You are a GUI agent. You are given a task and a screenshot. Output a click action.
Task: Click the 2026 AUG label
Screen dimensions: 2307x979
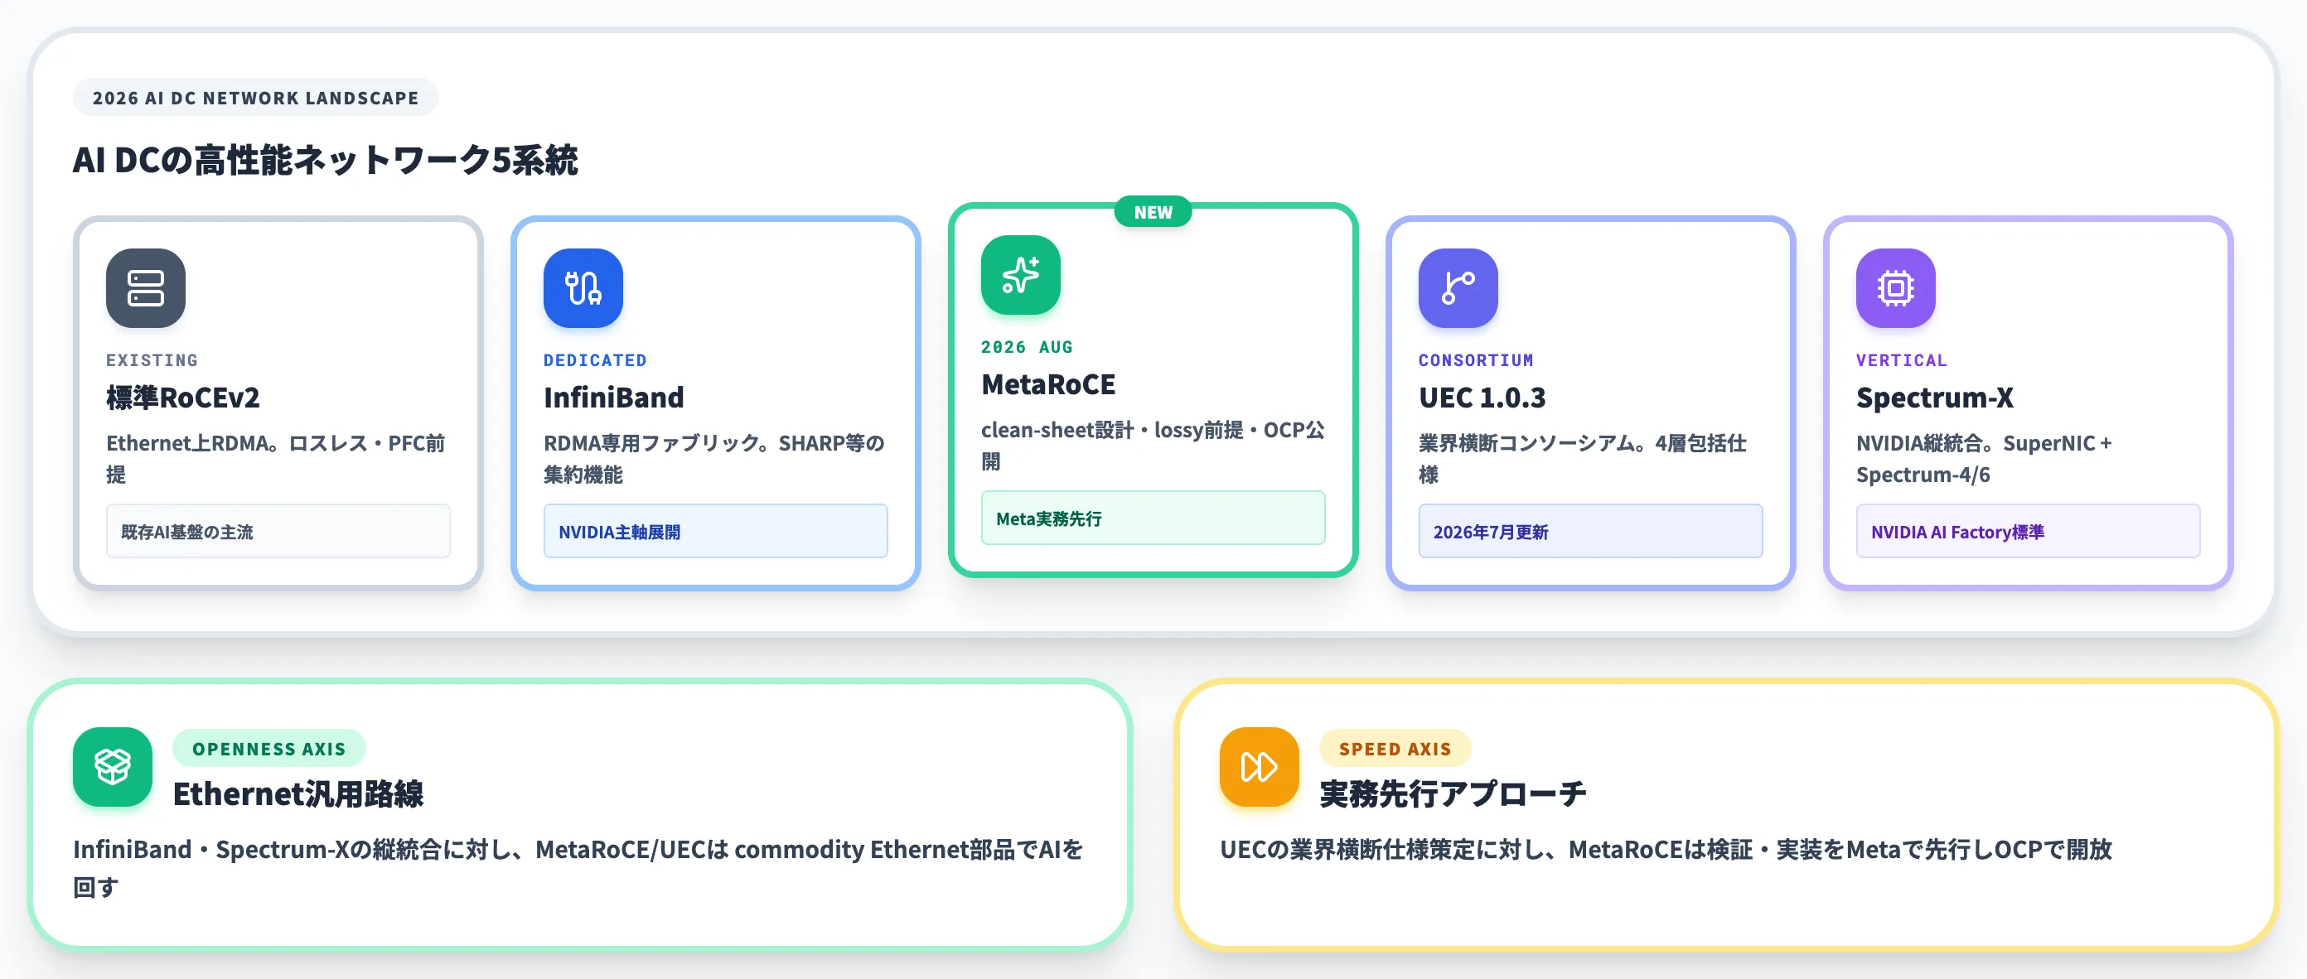pos(1027,346)
